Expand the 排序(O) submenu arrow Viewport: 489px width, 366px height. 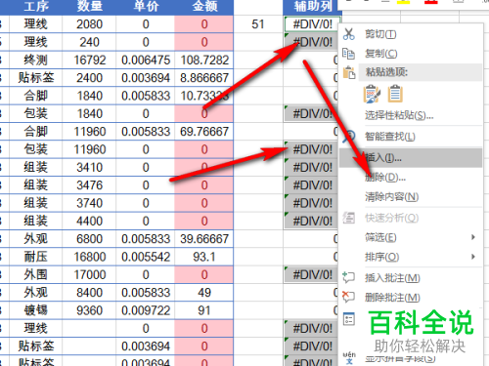[473, 257]
